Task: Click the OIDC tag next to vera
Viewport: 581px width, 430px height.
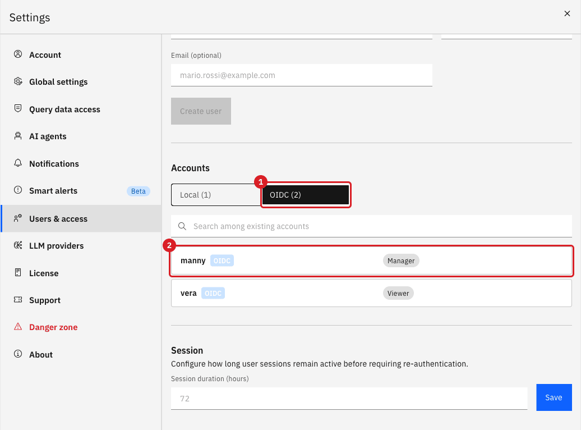Action: 213,293
